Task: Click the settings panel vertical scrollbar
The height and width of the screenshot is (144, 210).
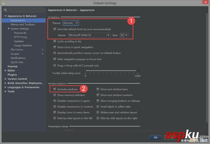Action: (x=207, y=68)
